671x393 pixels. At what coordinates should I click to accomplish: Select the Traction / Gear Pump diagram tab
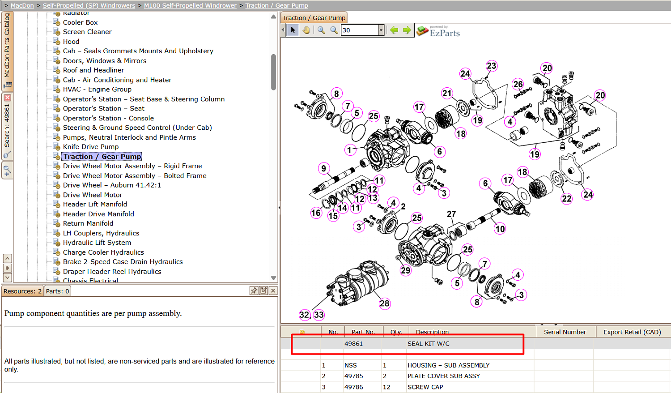314,18
